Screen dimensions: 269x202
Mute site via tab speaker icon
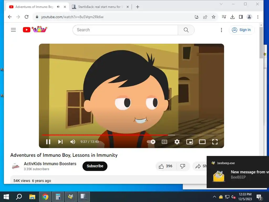(58, 7)
